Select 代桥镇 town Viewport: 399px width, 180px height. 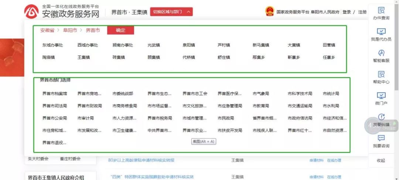coord(189,57)
